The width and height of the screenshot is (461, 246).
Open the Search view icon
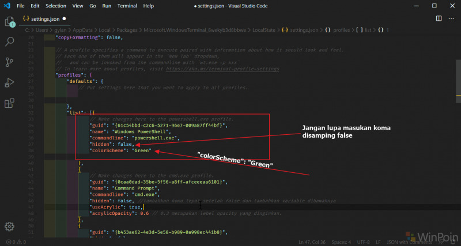[x=9, y=42]
